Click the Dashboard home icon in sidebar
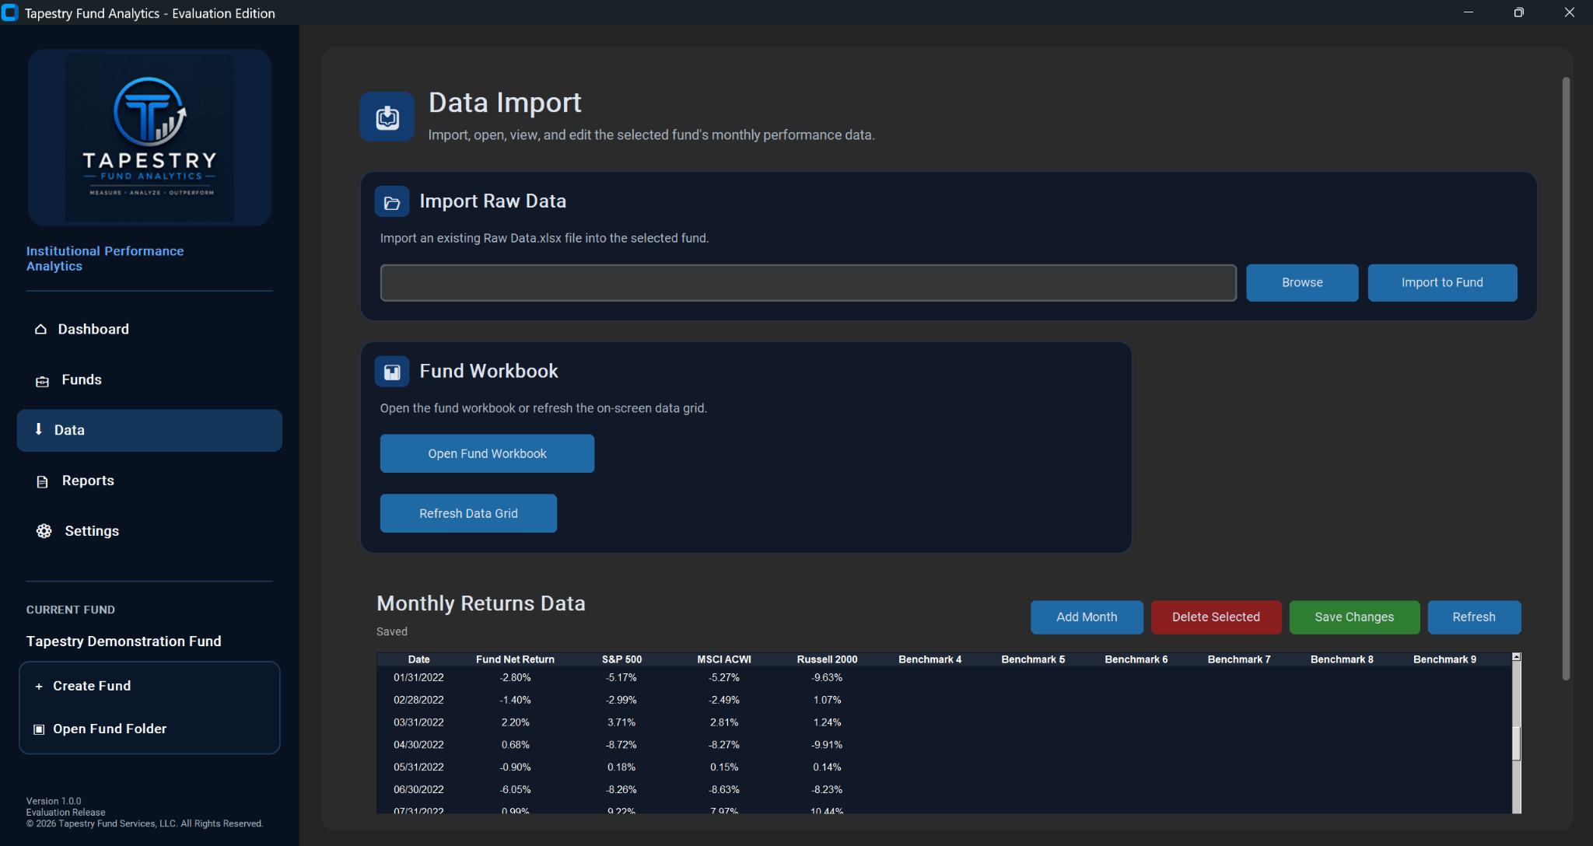The image size is (1593, 846). [x=40, y=330]
